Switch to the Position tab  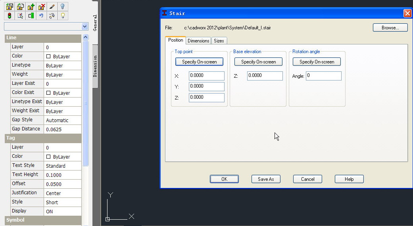175,40
